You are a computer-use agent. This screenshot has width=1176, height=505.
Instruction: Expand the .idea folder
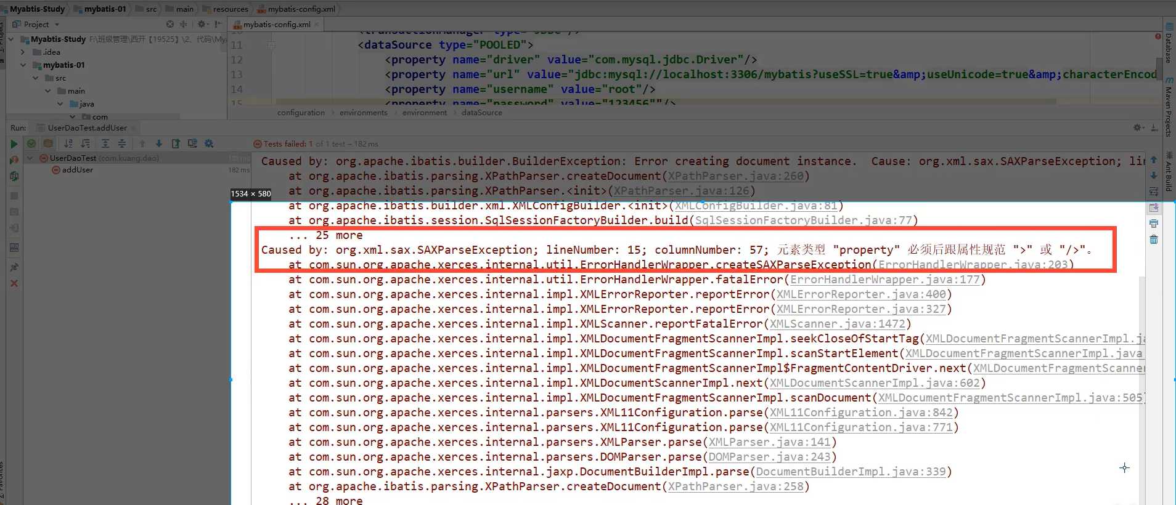point(23,52)
